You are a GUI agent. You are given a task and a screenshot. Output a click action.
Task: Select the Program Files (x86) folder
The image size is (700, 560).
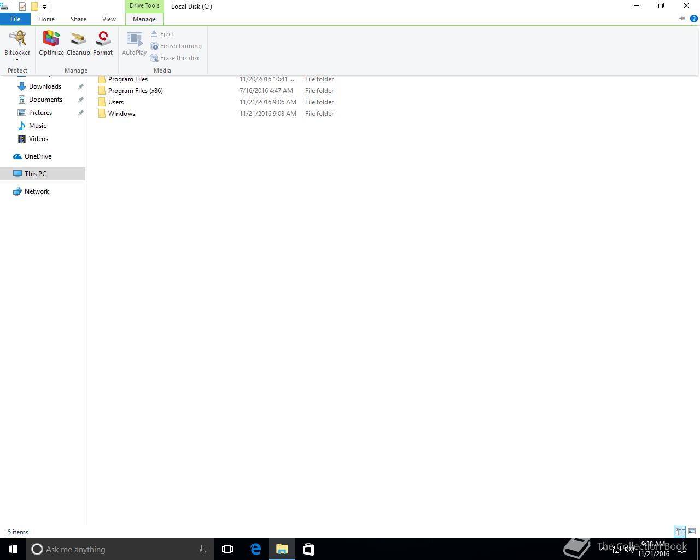pyautogui.click(x=136, y=91)
